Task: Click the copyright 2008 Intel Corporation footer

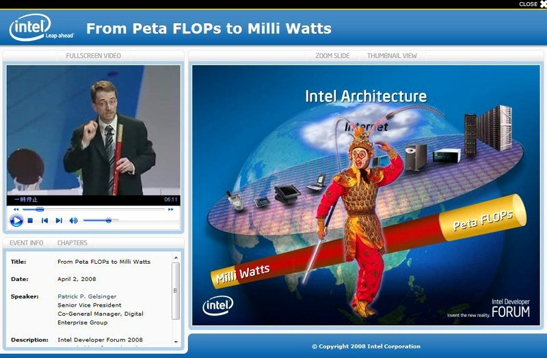Action: [x=366, y=346]
